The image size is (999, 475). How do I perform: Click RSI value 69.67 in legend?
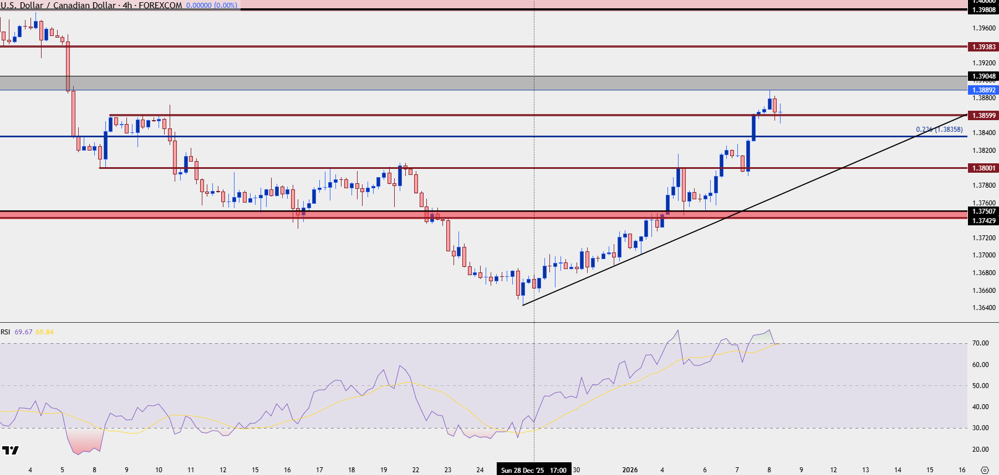tap(23, 332)
